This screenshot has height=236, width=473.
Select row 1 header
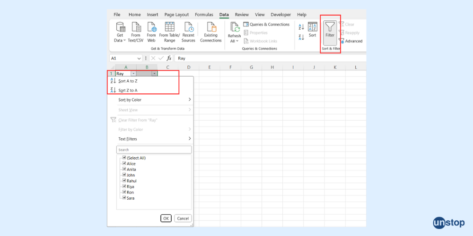pos(111,74)
